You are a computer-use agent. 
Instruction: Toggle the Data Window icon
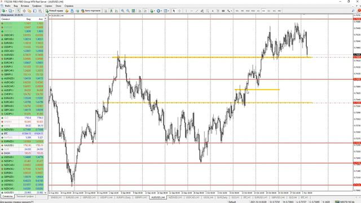24,11
